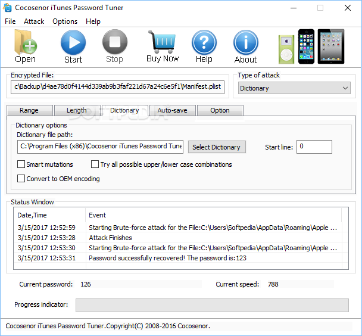Image resolution: width=362 pixels, height=336 pixels.
Task: Open the Attack menu
Action: [34, 21]
